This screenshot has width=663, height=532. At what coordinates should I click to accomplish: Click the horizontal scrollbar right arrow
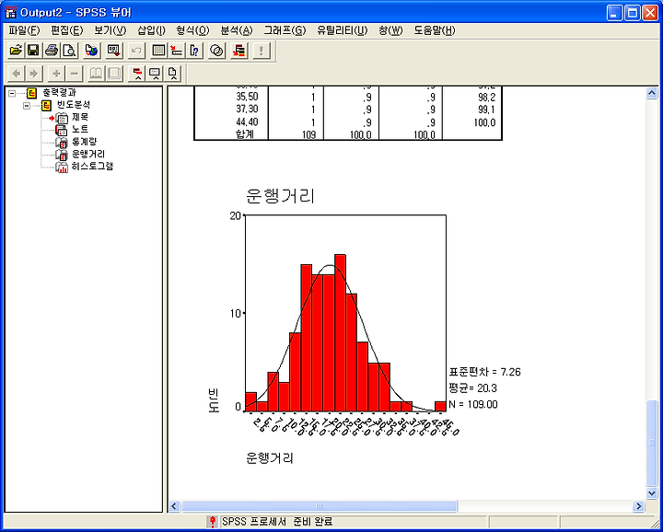(638, 506)
